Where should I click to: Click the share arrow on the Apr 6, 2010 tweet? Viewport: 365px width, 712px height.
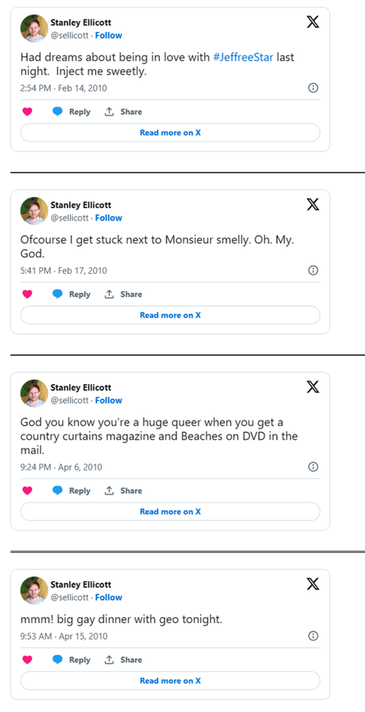pos(109,491)
